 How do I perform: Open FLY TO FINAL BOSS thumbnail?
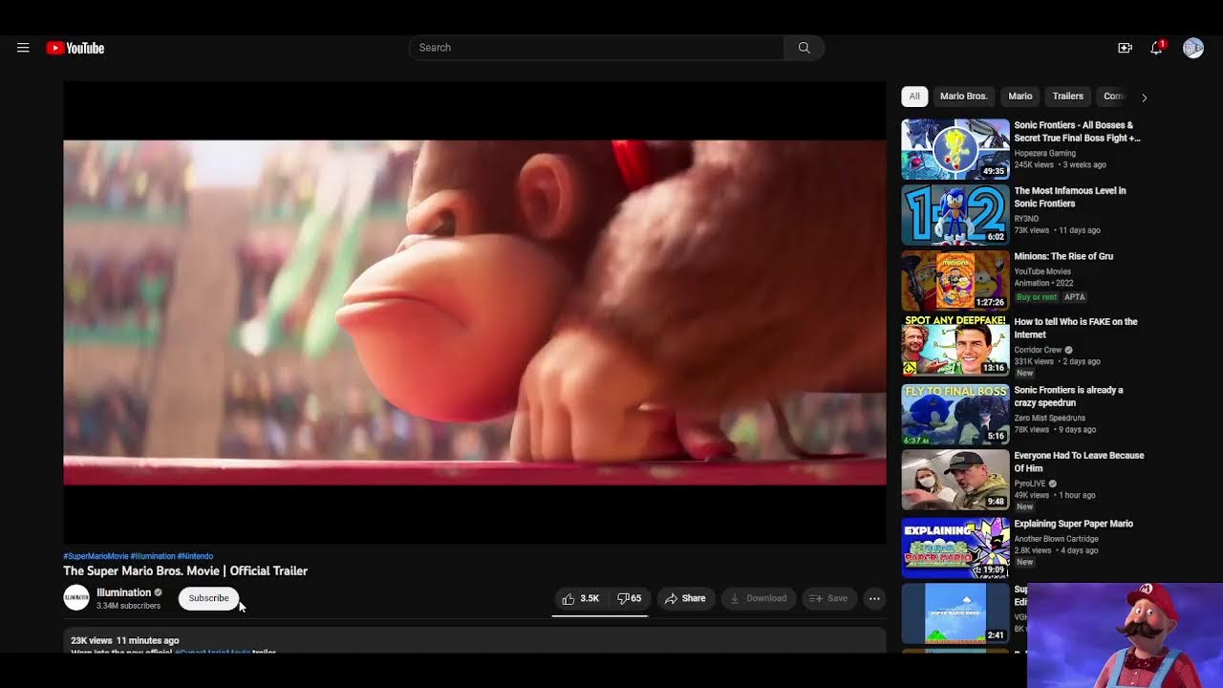955,415
